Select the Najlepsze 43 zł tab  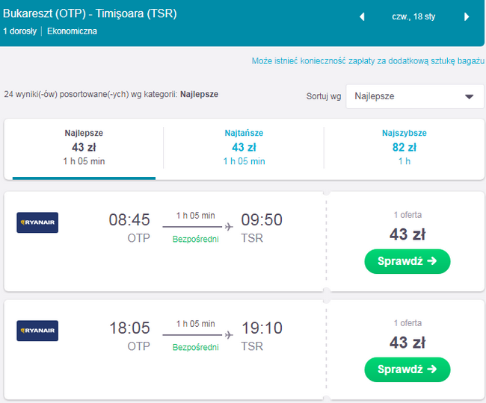click(x=84, y=148)
